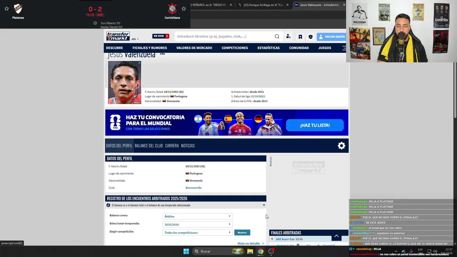The height and width of the screenshot is (257, 457).
Task: Click the HAZ TU LISTA banner button
Action: (x=315, y=125)
